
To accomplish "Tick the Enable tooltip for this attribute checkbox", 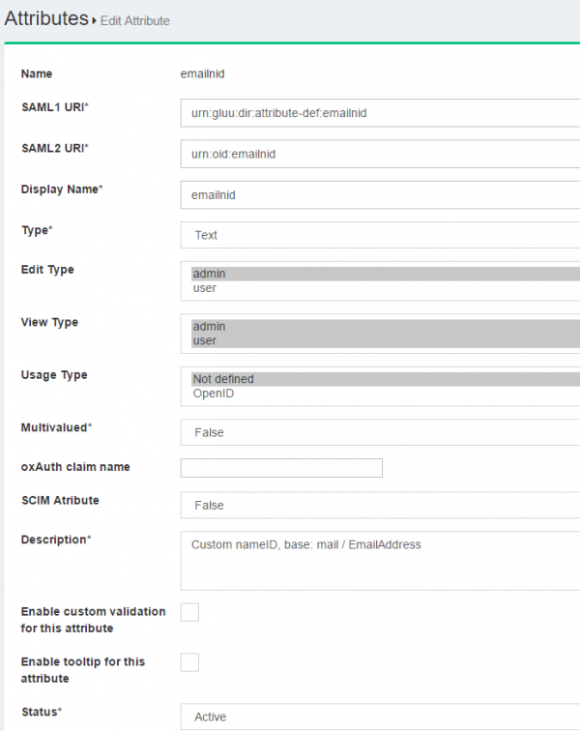I will tap(190, 662).
